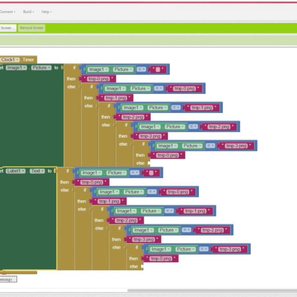Click the 'then' tmp-3.png string under set Image1.Picture

coord(150,136)
